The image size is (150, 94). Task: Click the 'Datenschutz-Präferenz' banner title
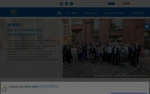[23, 87]
